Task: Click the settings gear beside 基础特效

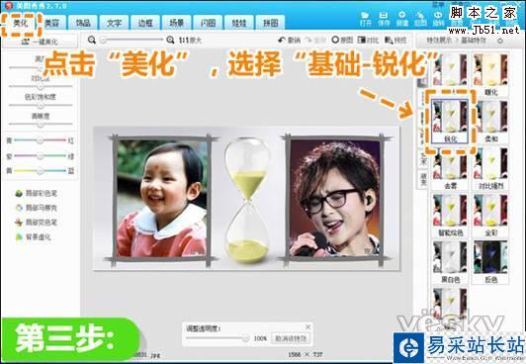Action: (x=500, y=41)
